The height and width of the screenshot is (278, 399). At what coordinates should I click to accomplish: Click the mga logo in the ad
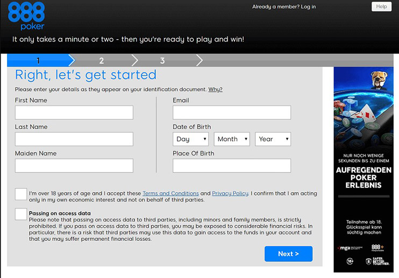350,248
